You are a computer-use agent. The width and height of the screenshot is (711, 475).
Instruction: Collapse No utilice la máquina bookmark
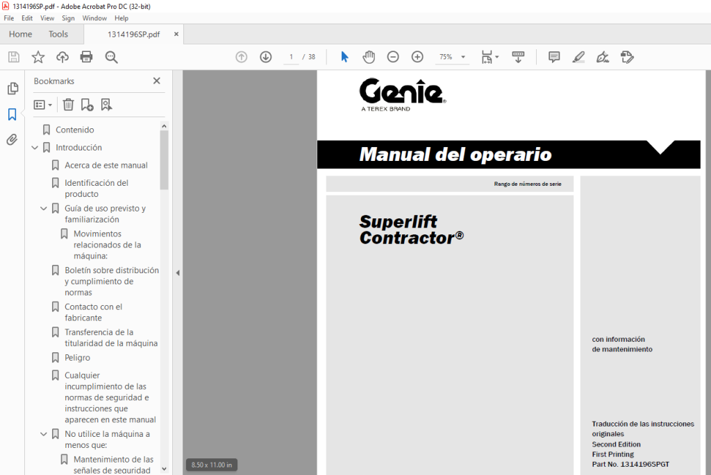pyautogui.click(x=44, y=434)
